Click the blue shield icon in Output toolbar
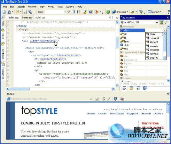Image resolution: width=171 pixels, height=144 pixels. pyautogui.click(x=115, y=99)
